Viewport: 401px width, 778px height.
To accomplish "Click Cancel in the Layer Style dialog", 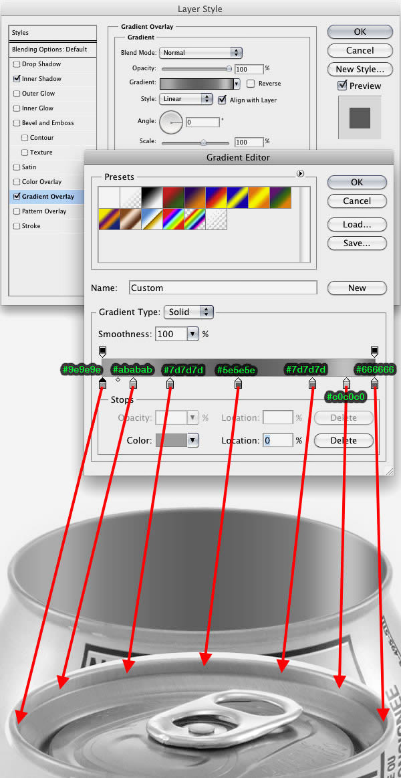I will pyautogui.click(x=360, y=50).
